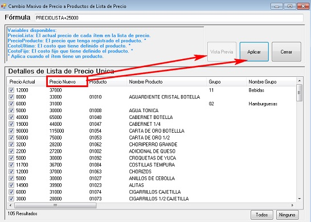Screen dimensions: 311x222
Task: Click the horizontal scrollbar thumb
Action: coord(55,205)
